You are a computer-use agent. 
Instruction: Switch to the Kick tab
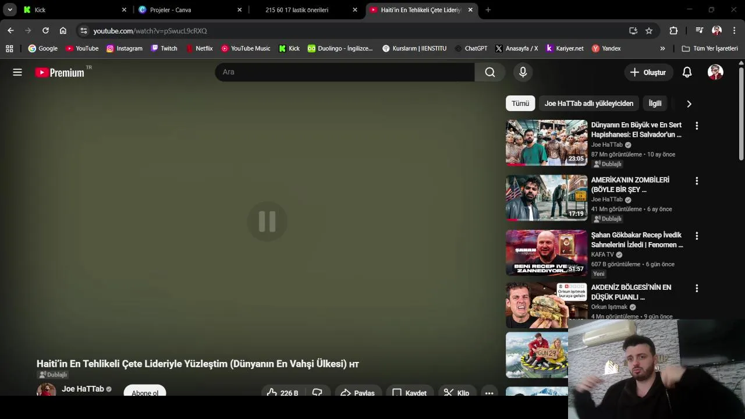(76, 10)
